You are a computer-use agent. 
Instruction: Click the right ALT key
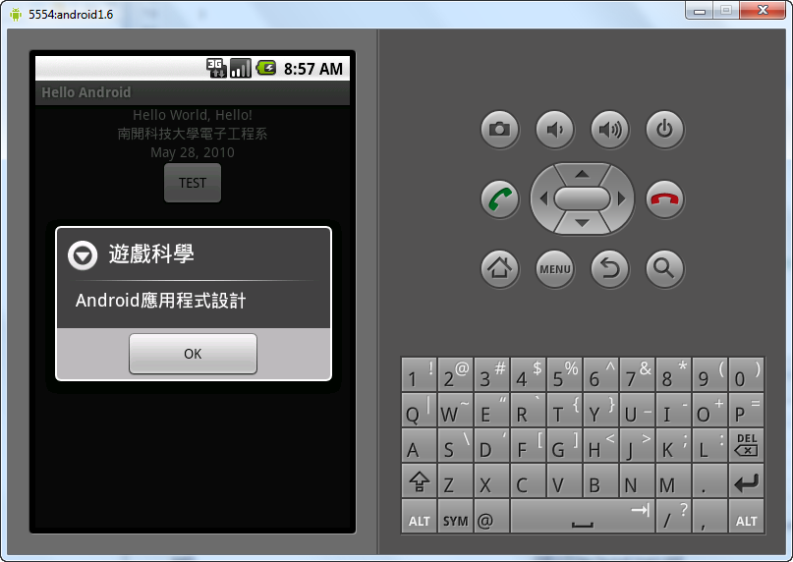point(747,517)
